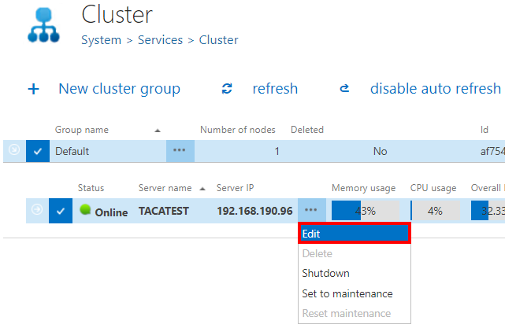Click the circled arrow beside Default group

point(13,150)
